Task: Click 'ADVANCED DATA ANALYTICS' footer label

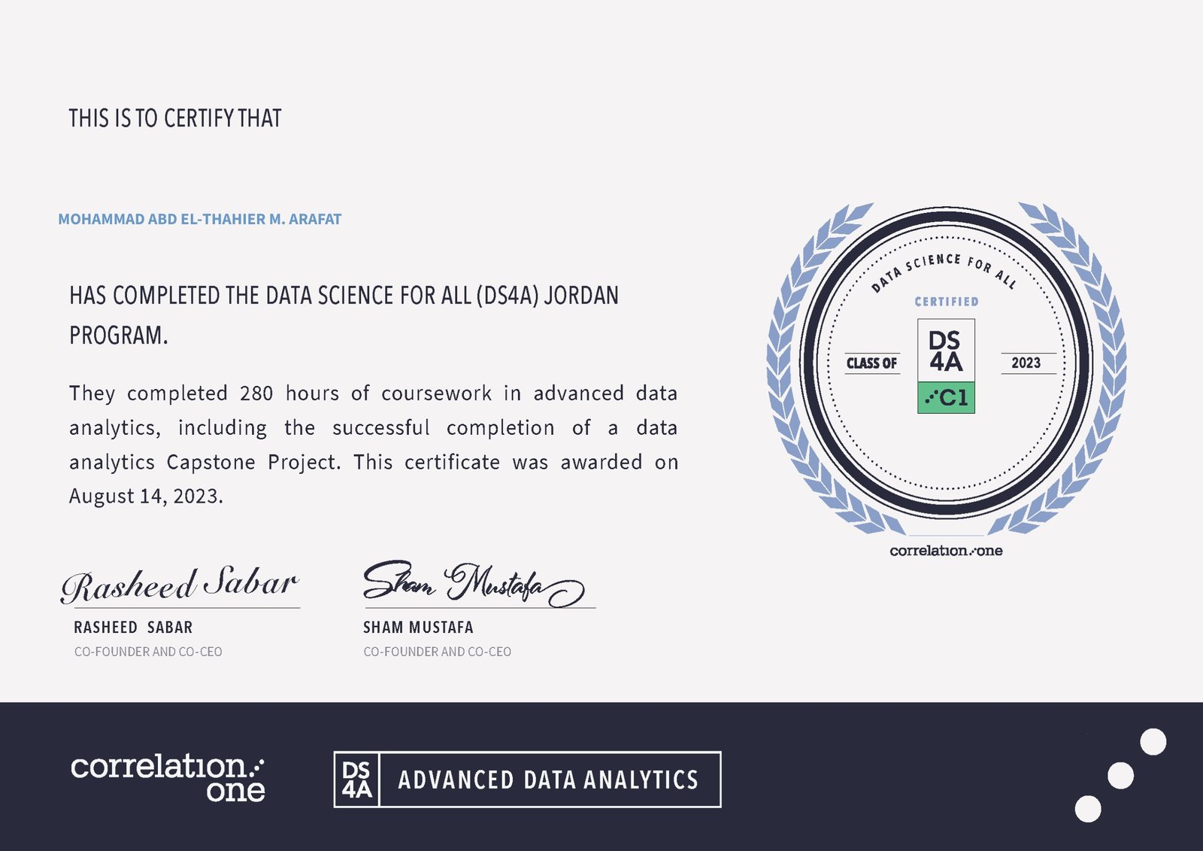Action: click(x=548, y=780)
